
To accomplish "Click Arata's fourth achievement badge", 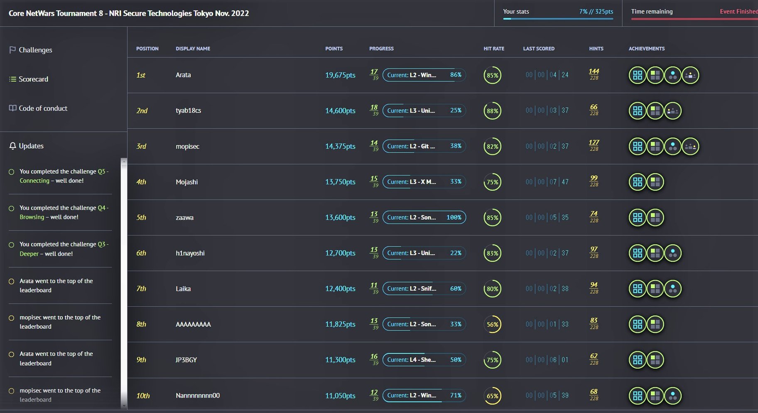I will (690, 75).
